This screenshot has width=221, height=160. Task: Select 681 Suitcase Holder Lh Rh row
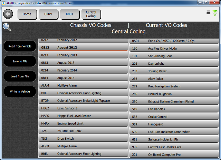(174, 139)
